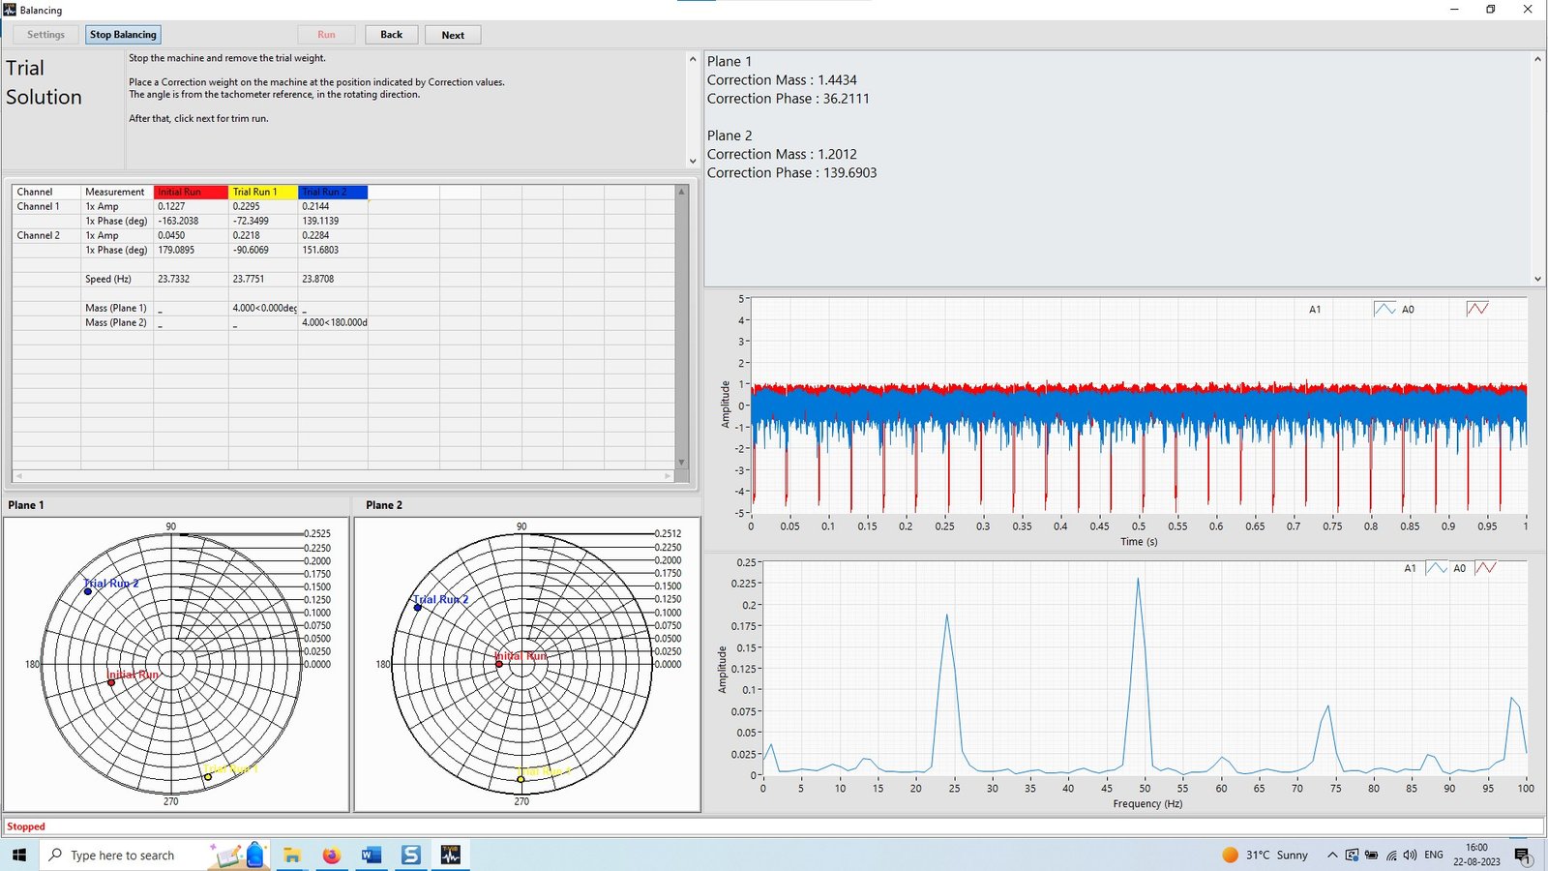Open the clock and date flyout
The width and height of the screenshot is (1548, 871).
tap(1476, 855)
